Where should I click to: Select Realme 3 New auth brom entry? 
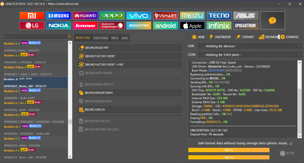tap(36, 71)
